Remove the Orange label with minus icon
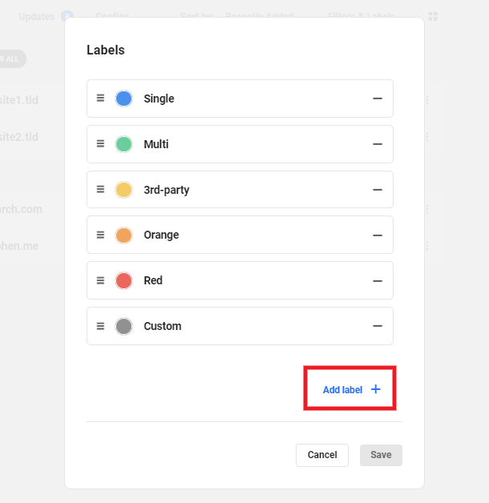Viewport: 489px width, 503px height. point(377,235)
